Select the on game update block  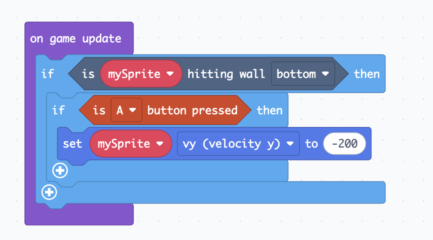tap(75, 39)
